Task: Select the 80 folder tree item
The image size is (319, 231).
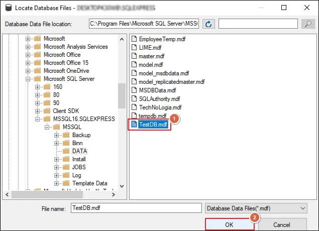Action: click(x=56, y=95)
